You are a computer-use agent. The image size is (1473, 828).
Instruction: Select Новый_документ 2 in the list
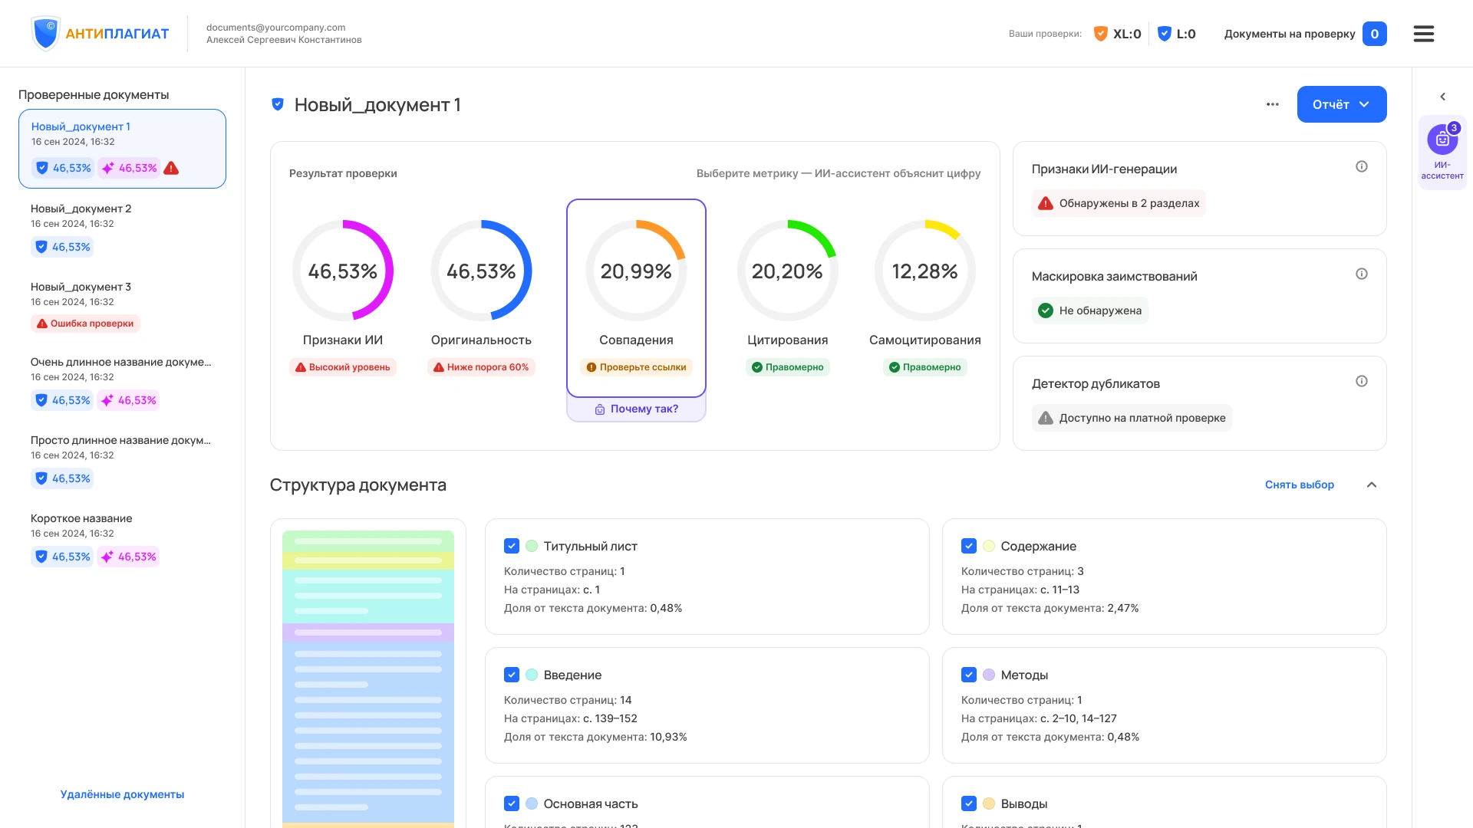tap(123, 228)
